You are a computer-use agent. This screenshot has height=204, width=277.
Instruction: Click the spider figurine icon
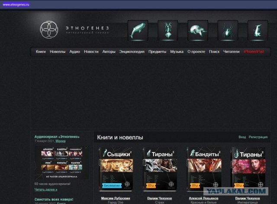pos(228,31)
